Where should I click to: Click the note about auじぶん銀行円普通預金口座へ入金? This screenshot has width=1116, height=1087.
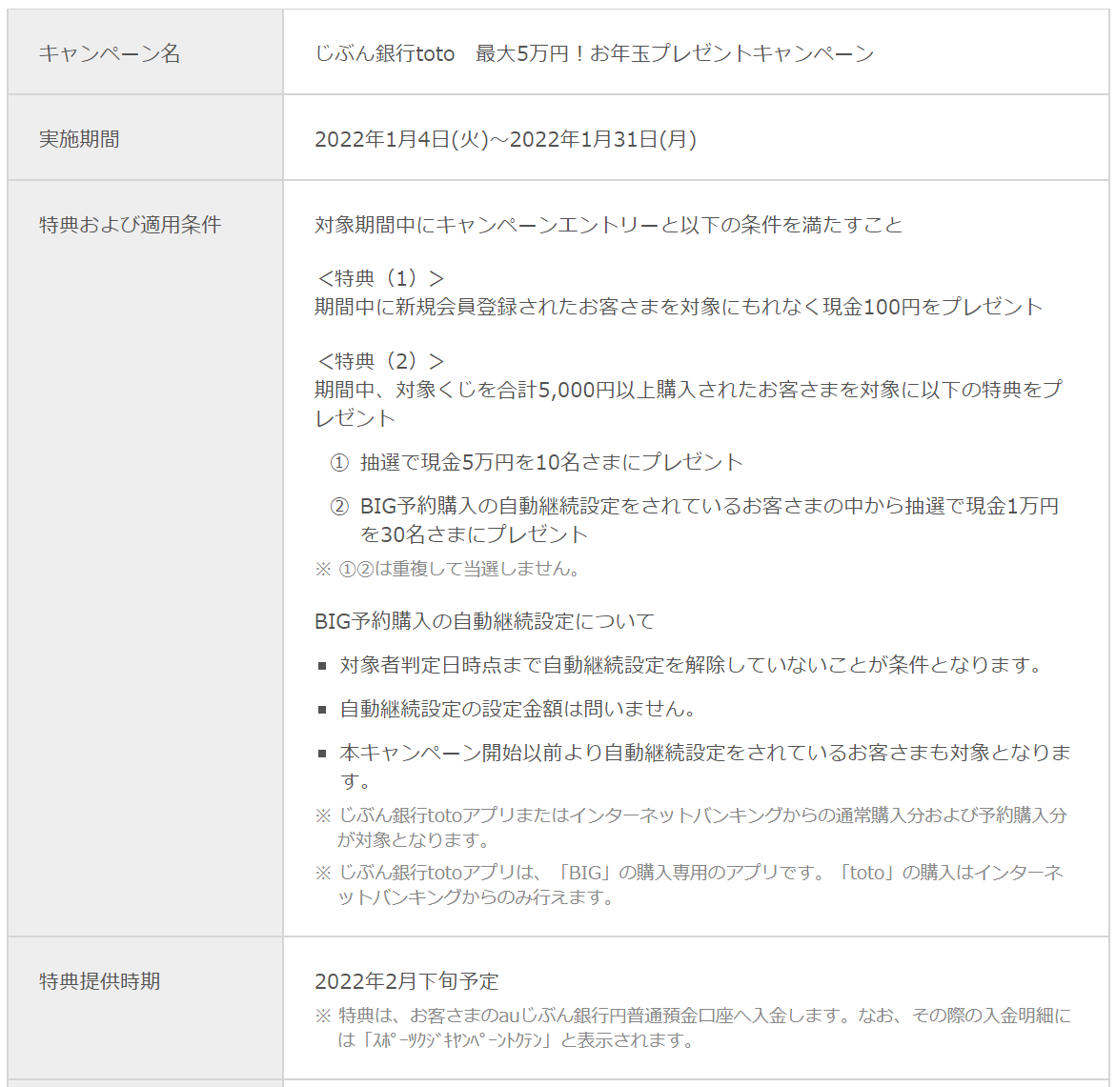[693, 1028]
